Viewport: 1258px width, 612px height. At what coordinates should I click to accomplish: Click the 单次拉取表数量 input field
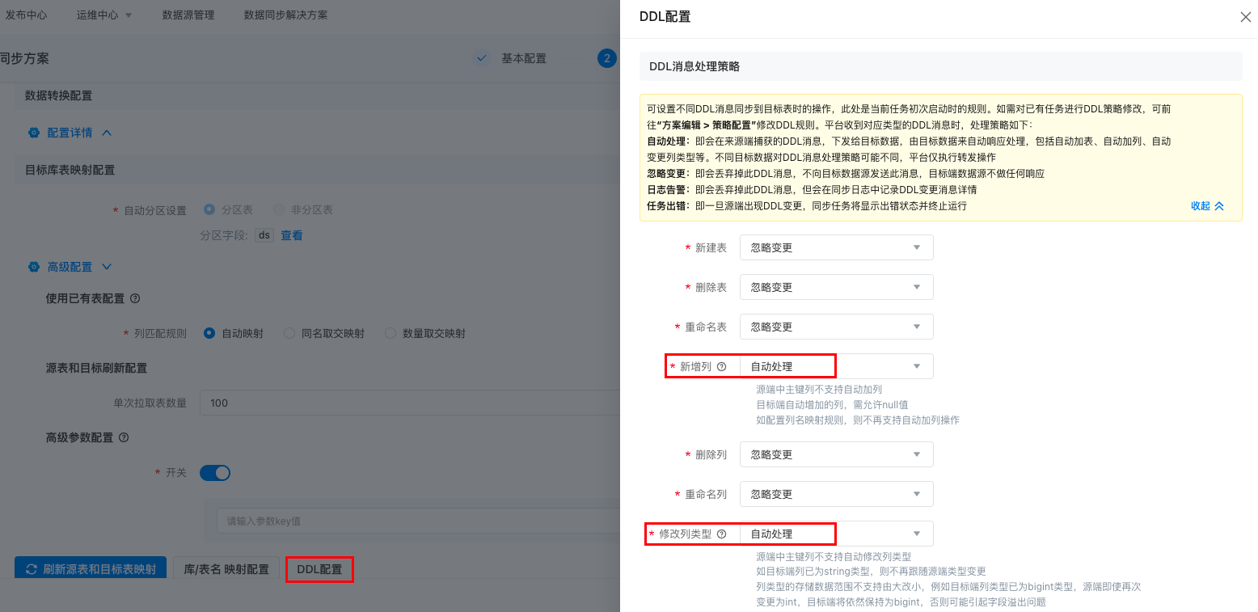pyautogui.click(x=410, y=403)
